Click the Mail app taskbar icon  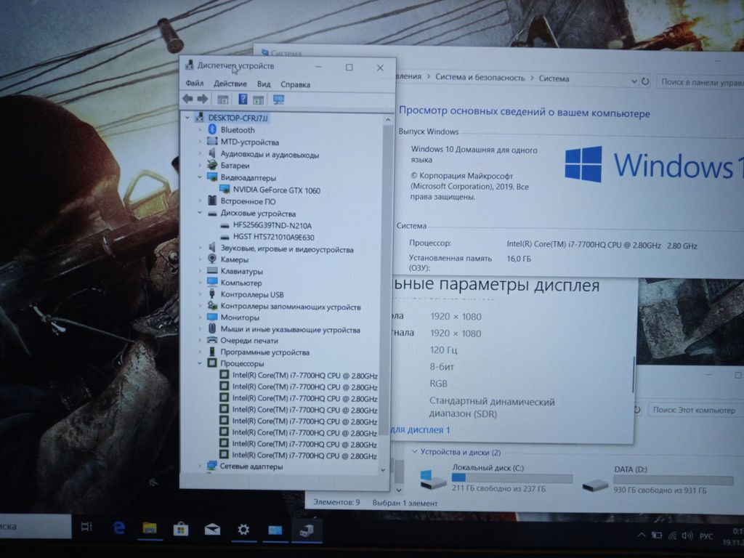[x=211, y=529]
